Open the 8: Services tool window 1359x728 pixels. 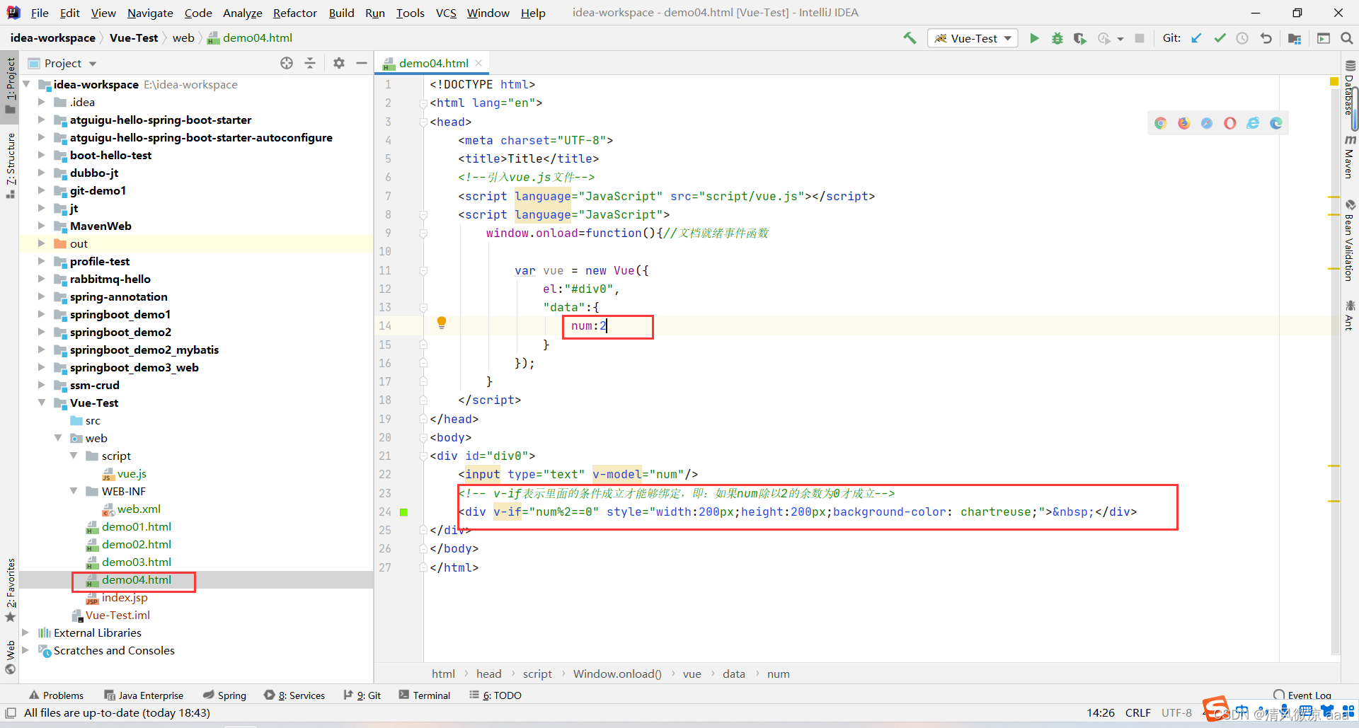pos(294,695)
